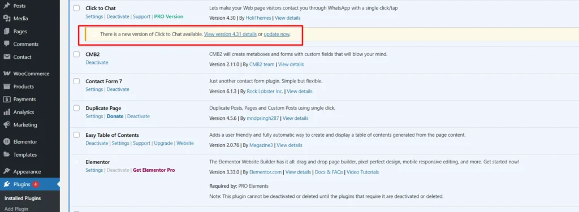Click the Contact envelope icon
Viewport: 579px width, 212px height.
coord(7,57)
